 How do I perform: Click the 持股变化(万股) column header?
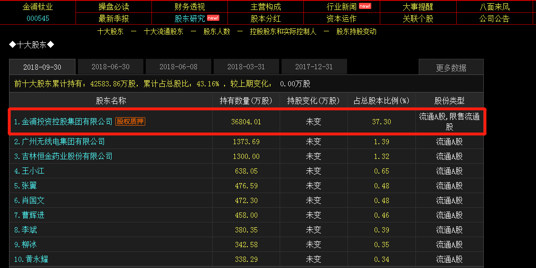[x=313, y=101]
